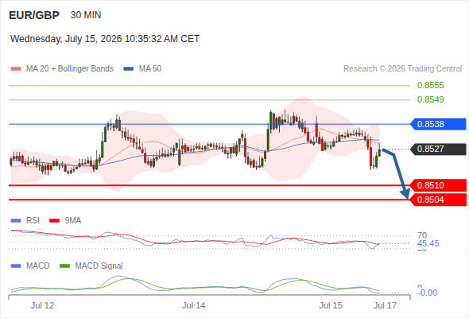Image resolution: width=469 pixels, height=318 pixels.
Task: Click the 0.8549 resistance level label
Action: pos(430,99)
